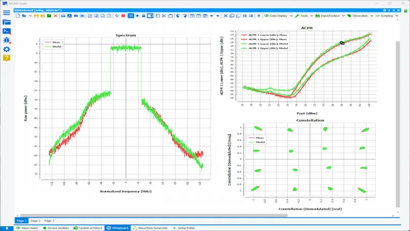Expand the open file dropdown arrow
This screenshot has height=231, width=410.
click(30, 16)
